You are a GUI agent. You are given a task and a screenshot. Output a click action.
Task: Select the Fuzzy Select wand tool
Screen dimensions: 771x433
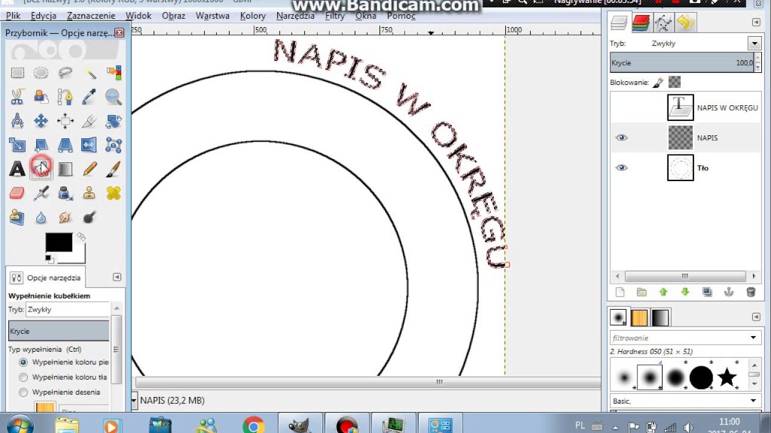90,73
